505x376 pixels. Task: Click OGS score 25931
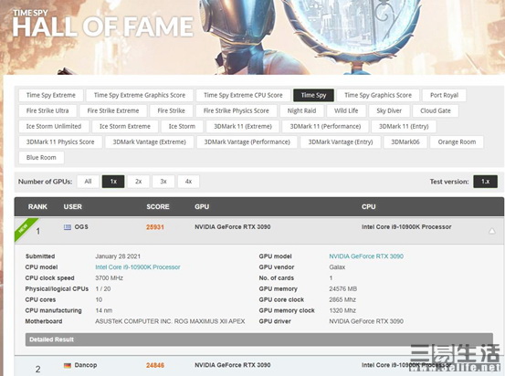(155, 227)
